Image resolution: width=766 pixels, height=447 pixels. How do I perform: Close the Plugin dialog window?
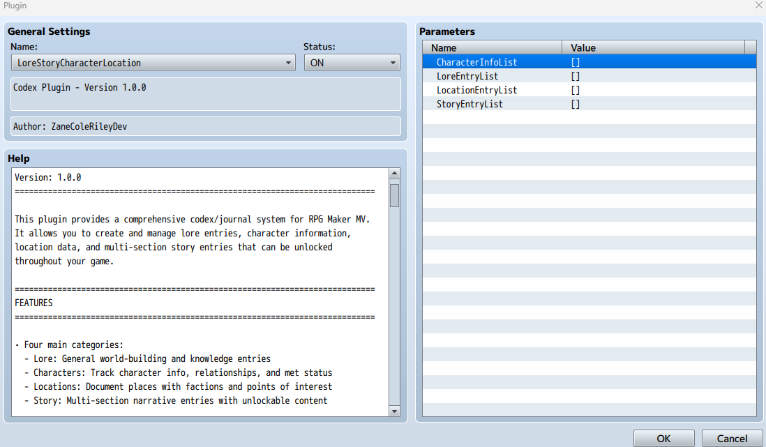(758, 6)
